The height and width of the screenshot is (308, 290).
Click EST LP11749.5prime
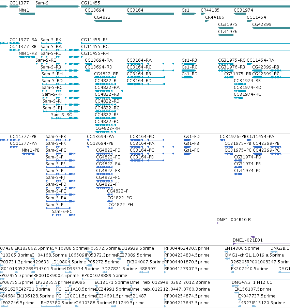[x=128, y=303]
